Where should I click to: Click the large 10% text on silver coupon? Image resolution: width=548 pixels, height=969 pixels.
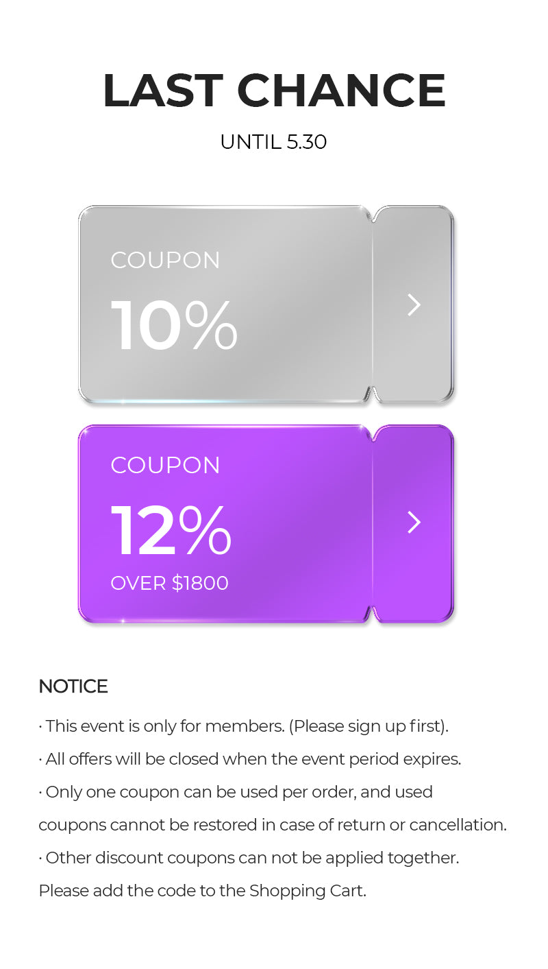pyautogui.click(x=174, y=326)
